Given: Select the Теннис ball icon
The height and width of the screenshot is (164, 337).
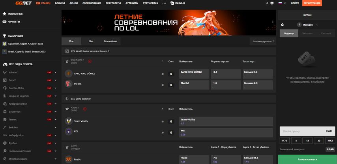Looking at the screenshot, I should click(5, 119).
